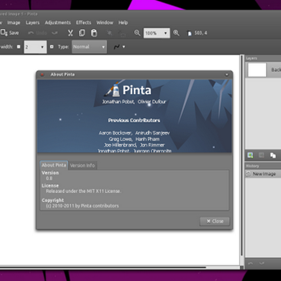The width and height of the screenshot is (281, 281).
Task: Duplicate the current layer
Action: [x=273, y=155]
